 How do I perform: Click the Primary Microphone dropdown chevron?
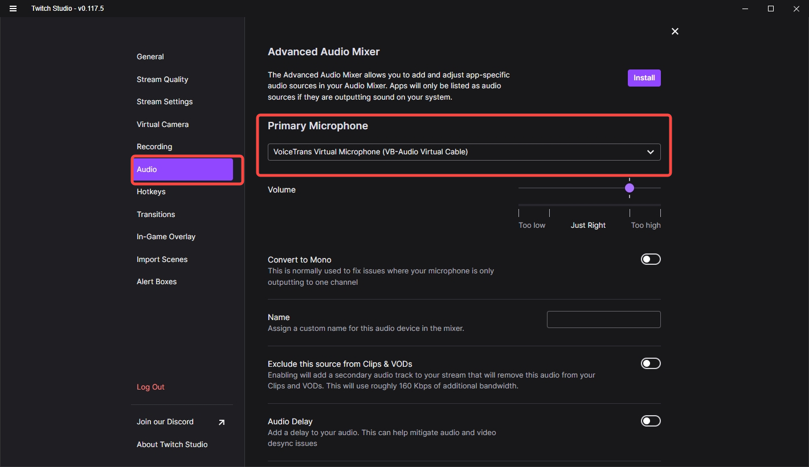click(x=650, y=152)
